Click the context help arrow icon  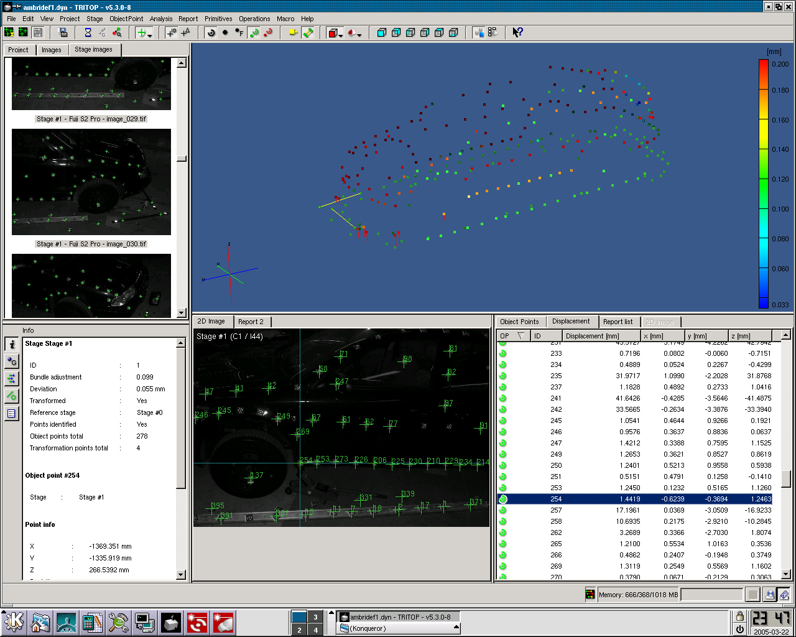click(517, 32)
